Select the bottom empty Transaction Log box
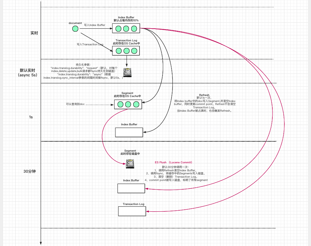 pyautogui.click(x=132, y=211)
